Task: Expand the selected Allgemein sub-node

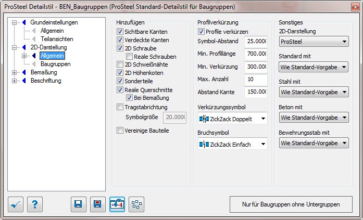Action: click(24, 56)
